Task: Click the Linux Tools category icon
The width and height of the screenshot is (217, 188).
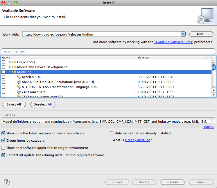Action: (14, 62)
